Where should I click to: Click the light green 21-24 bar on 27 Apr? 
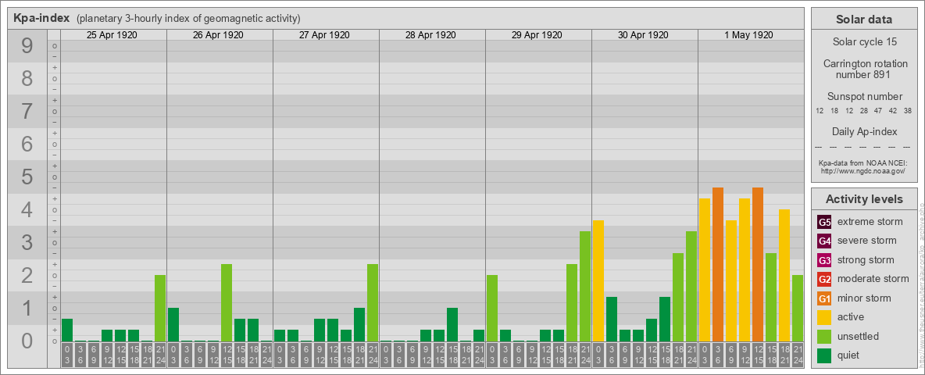372,303
